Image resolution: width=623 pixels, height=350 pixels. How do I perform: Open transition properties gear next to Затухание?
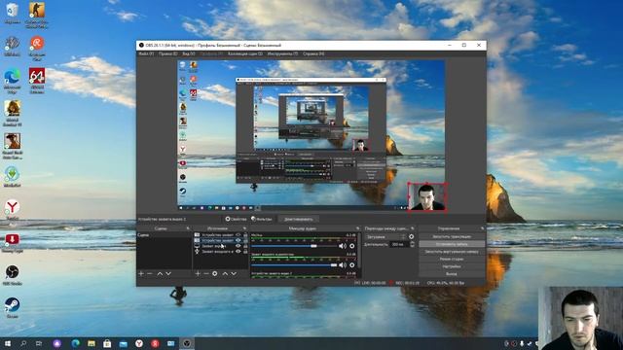click(x=411, y=237)
